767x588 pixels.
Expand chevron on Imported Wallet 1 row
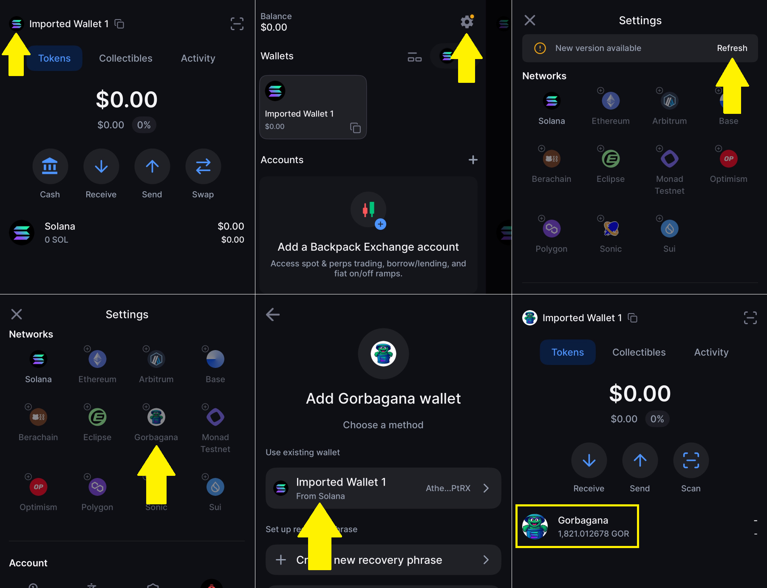(486, 488)
